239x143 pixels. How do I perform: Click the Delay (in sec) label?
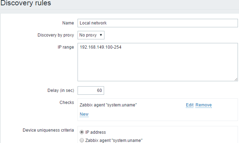click(61, 90)
